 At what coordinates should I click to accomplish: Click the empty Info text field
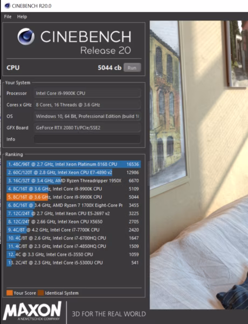87,139
